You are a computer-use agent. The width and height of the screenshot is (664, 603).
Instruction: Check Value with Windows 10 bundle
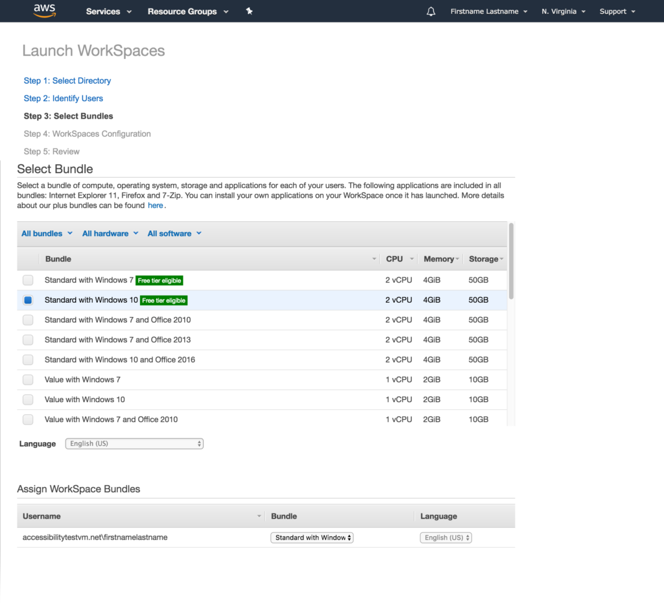[x=28, y=399]
